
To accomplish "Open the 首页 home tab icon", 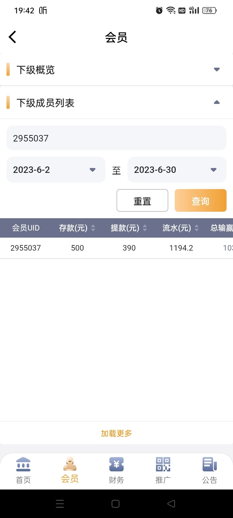I will (23, 465).
